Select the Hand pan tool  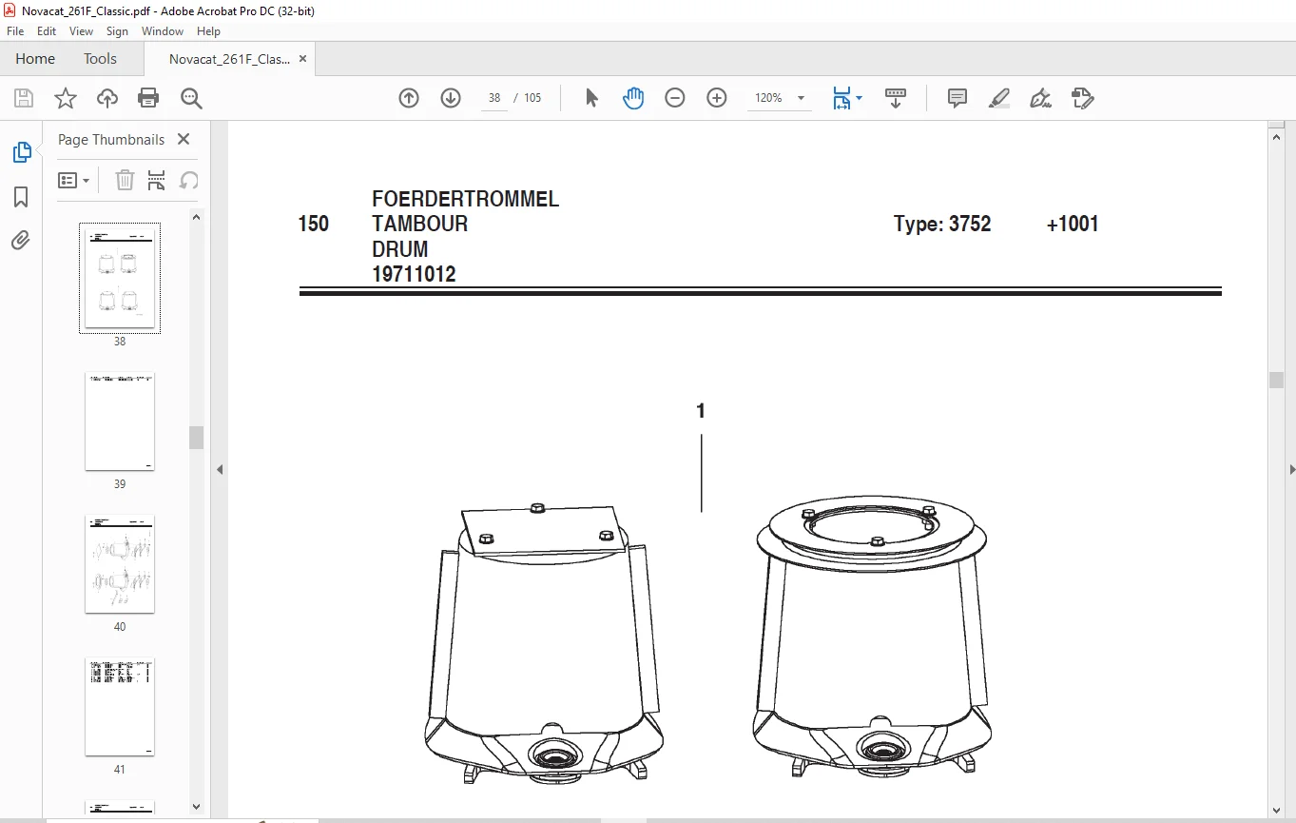point(633,98)
